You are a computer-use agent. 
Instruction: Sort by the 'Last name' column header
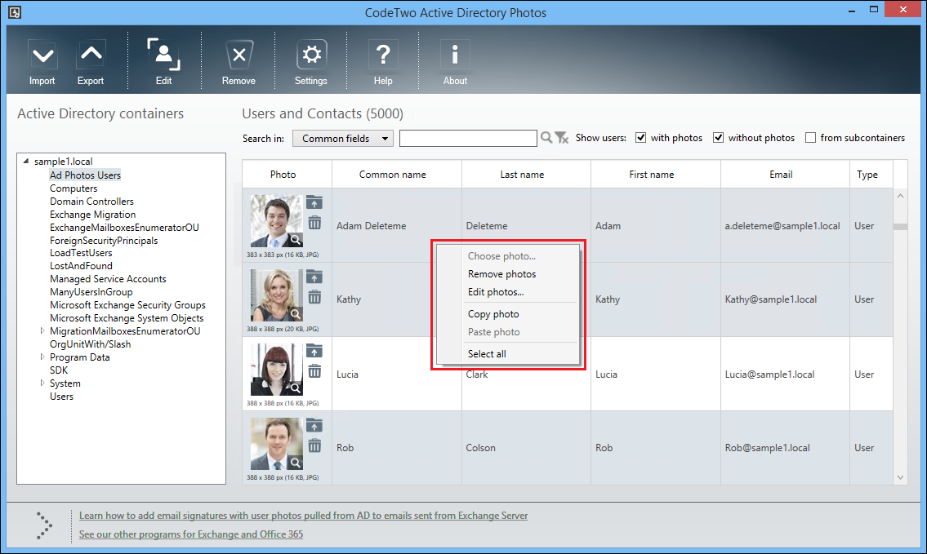click(526, 175)
